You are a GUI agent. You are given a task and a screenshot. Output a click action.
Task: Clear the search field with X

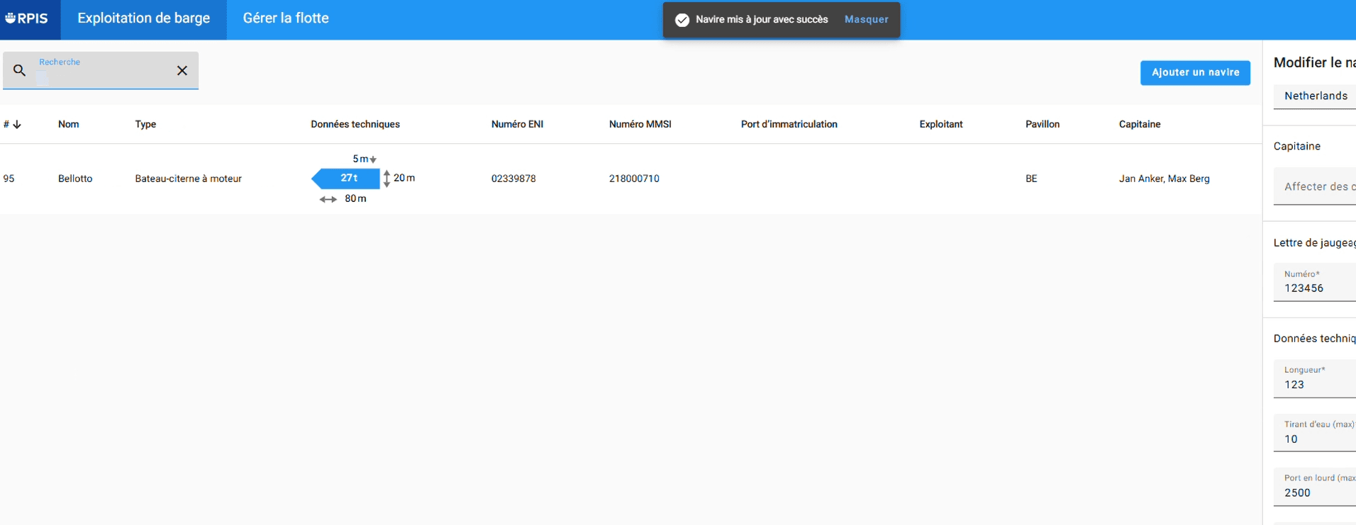(x=182, y=70)
